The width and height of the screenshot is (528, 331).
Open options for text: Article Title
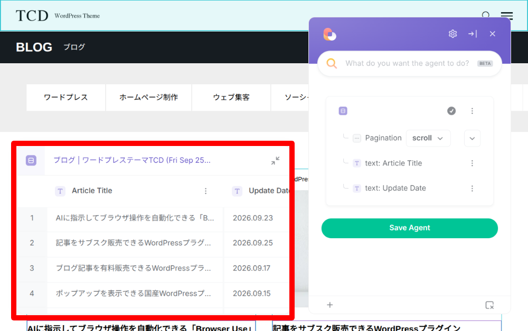[x=472, y=163]
